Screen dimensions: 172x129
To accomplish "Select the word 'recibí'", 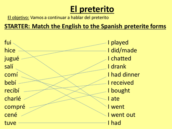I will 12,90.
